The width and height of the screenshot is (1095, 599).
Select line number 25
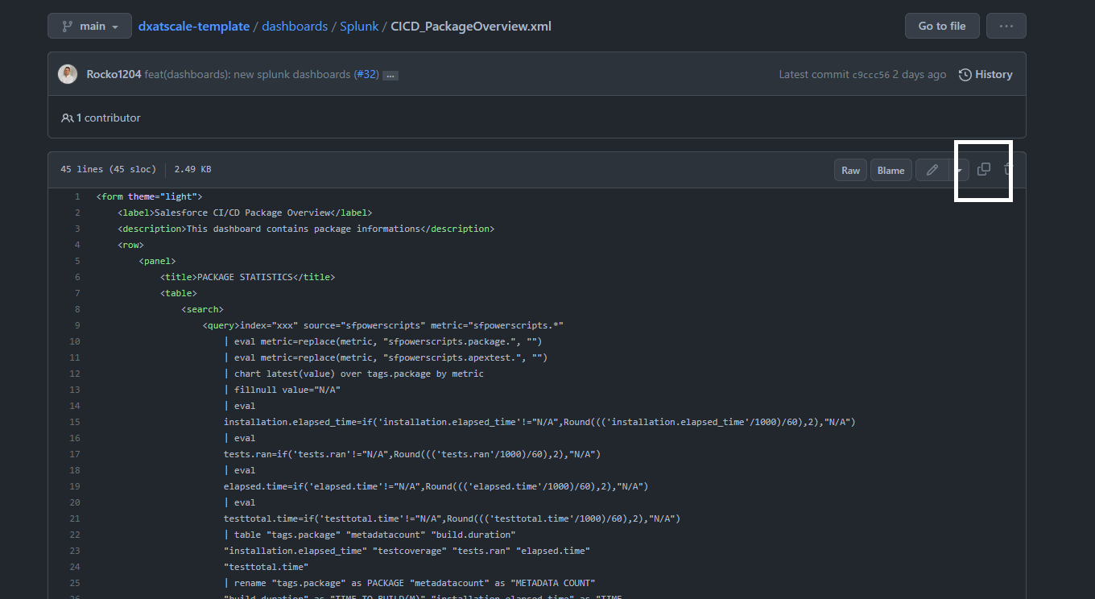pos(75,583)
